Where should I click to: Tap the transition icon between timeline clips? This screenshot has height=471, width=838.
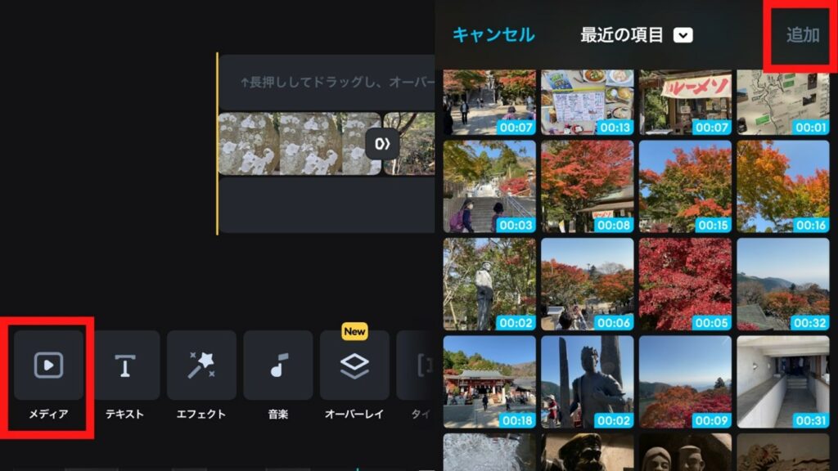pos(381,144)
